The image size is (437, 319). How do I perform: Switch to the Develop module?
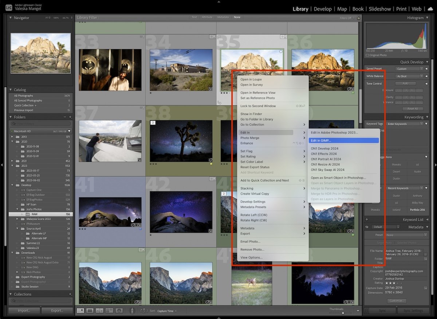[x=323, y=9]
